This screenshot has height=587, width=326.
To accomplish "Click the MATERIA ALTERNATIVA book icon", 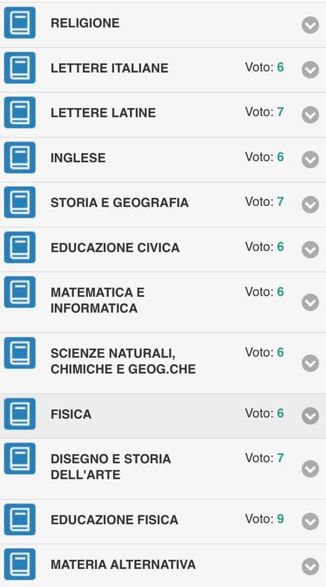I will click(x=20, y=564).
